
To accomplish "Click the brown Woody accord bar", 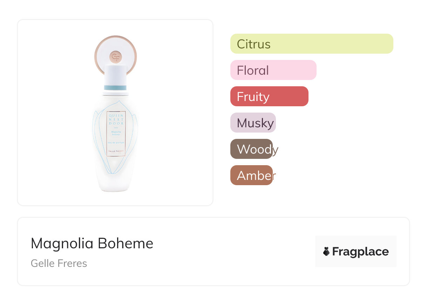I will click(x=251, y=149).
